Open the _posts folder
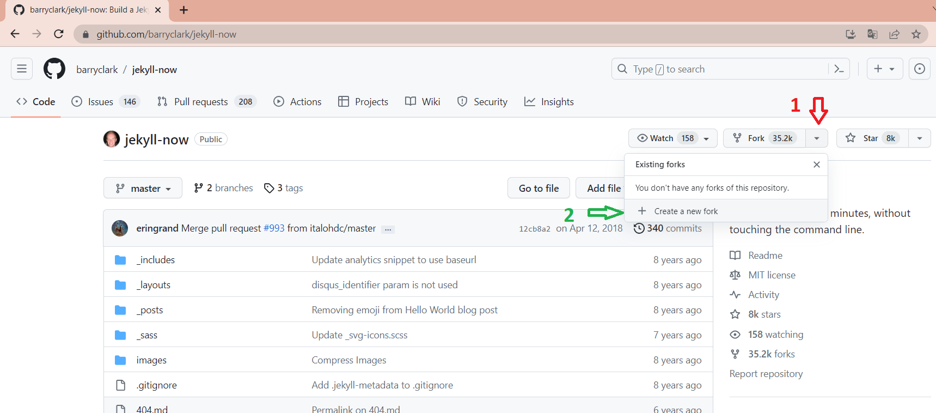This screenshot has height=413, width=936. pos(150,310)
